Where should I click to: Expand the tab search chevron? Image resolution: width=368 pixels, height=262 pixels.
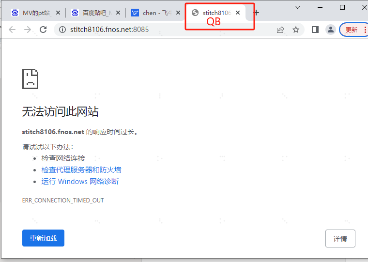pos(298,7)
